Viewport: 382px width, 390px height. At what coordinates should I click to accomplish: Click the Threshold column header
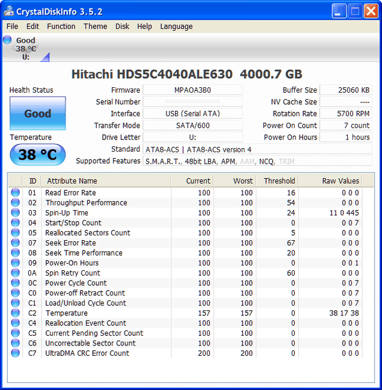tap(277, 181)
